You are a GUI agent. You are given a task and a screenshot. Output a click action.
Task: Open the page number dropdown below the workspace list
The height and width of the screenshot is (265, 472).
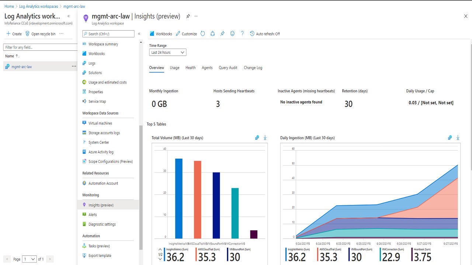(29, 259)
